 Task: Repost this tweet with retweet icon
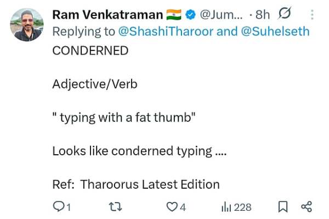pyautogui.click(x=116, y=206)
